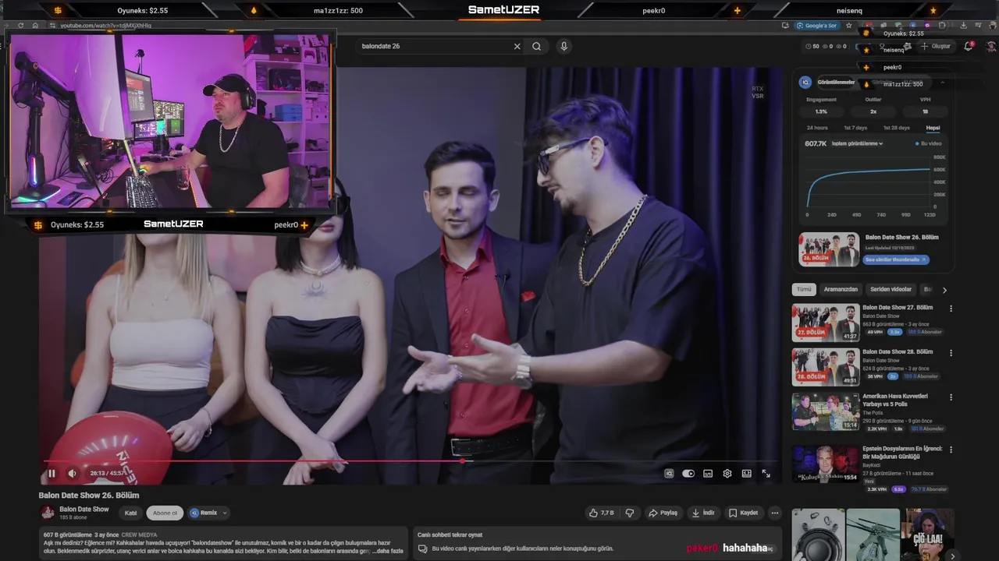Open options menu for Epstein Dosyalarının video
999x561 pixels.
951,450
